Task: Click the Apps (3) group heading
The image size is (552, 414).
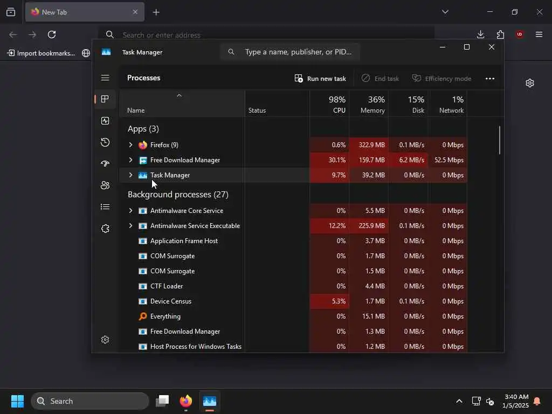Action: tap(143, 129)
